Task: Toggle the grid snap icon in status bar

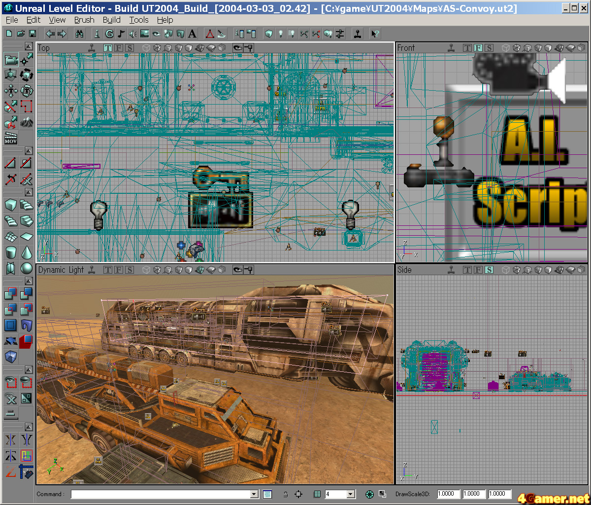Action: 317,494
